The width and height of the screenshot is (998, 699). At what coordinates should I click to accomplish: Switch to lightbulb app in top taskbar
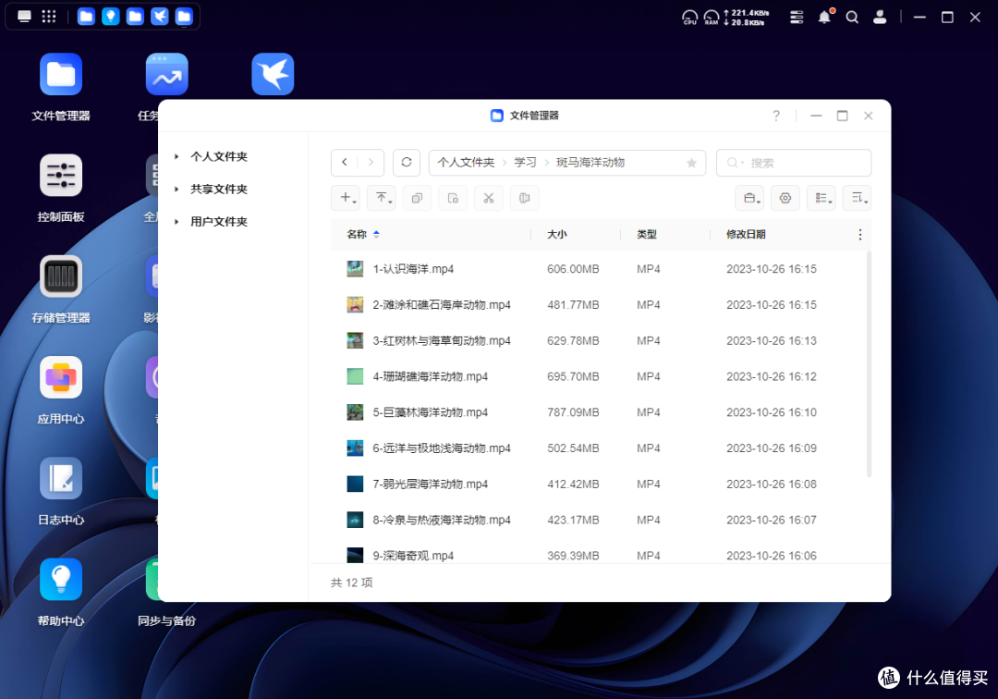pyautogui.click(x=111, y=17)
